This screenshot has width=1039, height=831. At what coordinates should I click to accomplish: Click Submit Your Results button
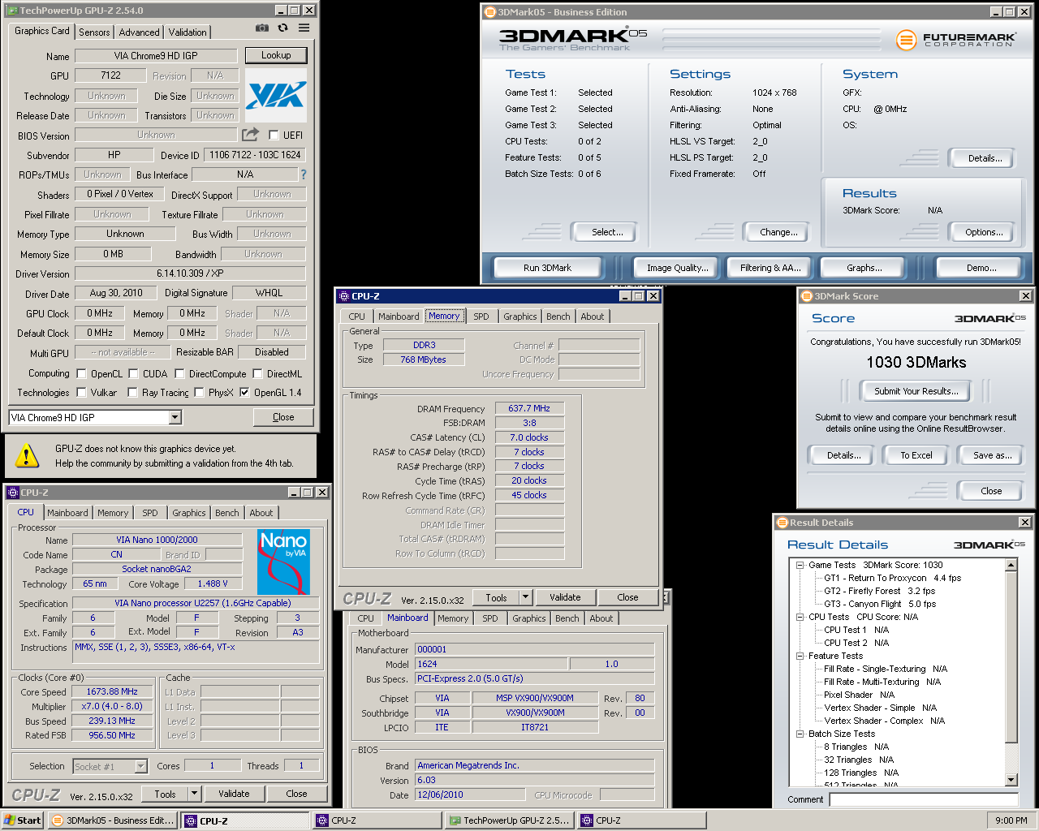(x=916, y=391)
